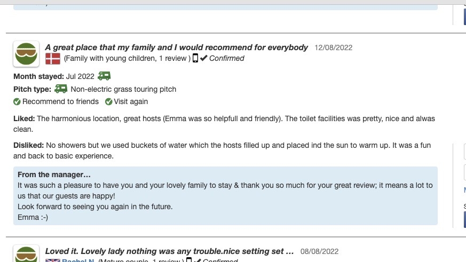This screenshot has width=466, height=262.
Task: Open the 'A great place' review title
Action: tap(176, 47)
